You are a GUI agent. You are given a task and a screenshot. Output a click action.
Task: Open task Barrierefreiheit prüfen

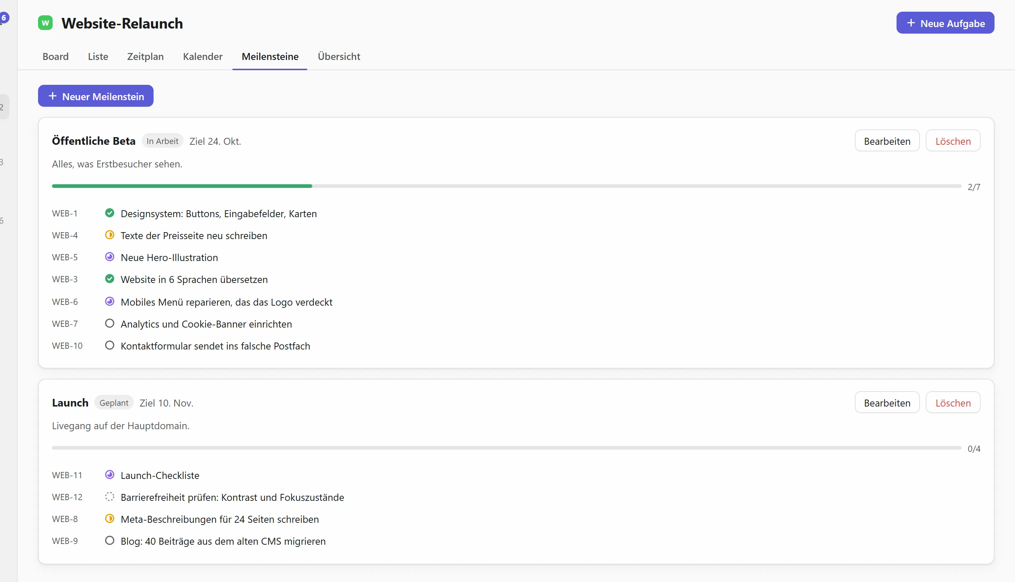232,498
